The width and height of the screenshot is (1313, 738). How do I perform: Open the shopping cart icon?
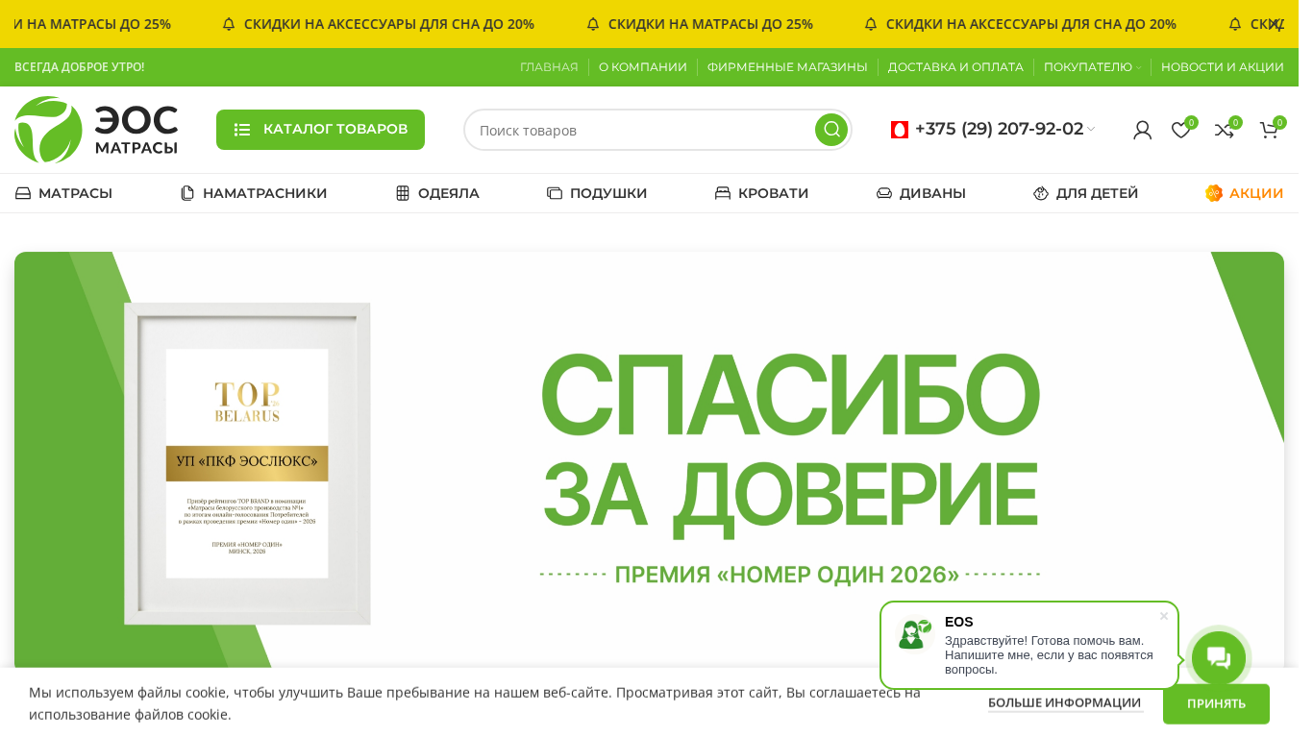pos(1269,130)
